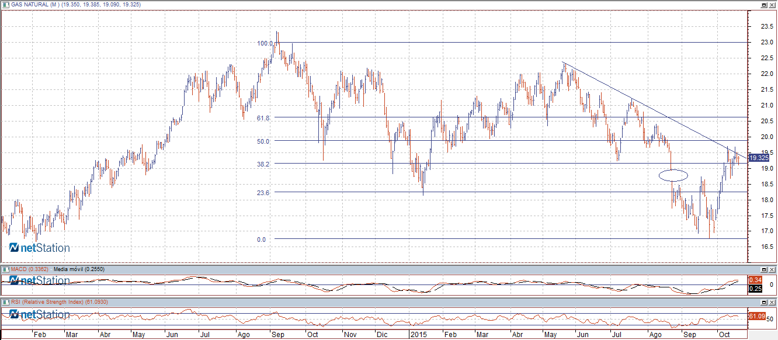Select the MACD (0.3362) indicator label

coord(29,269)
